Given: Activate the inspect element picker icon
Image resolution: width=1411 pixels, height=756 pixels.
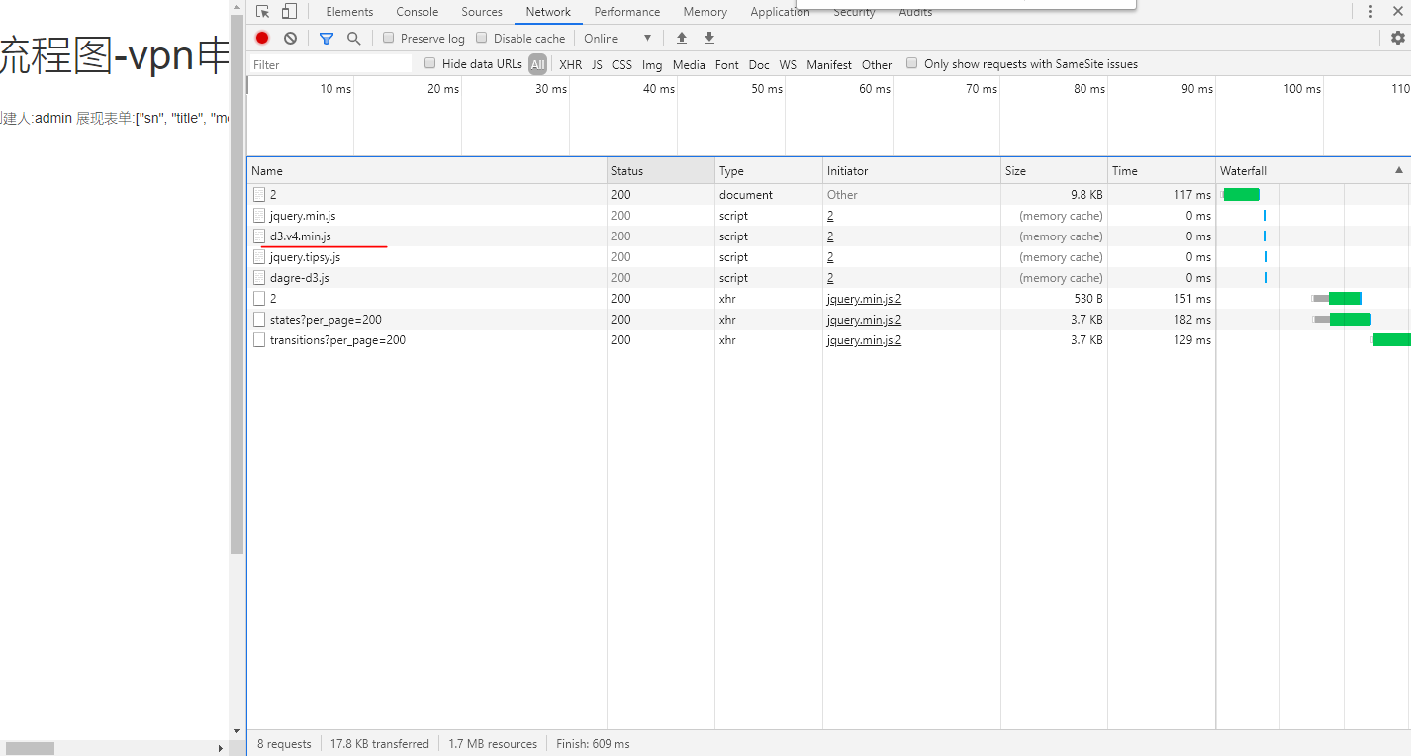Looking at the screenshot, I should (262, 12).
